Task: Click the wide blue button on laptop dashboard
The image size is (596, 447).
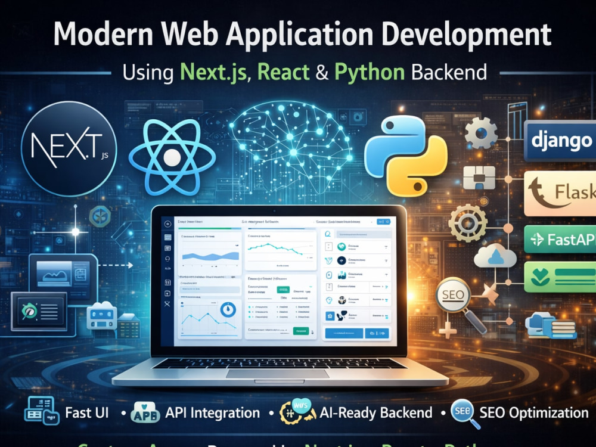Action: [x=344, y=333]
